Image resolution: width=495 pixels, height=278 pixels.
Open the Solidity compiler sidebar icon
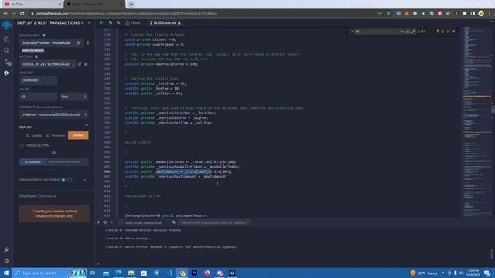pos(7,62)
